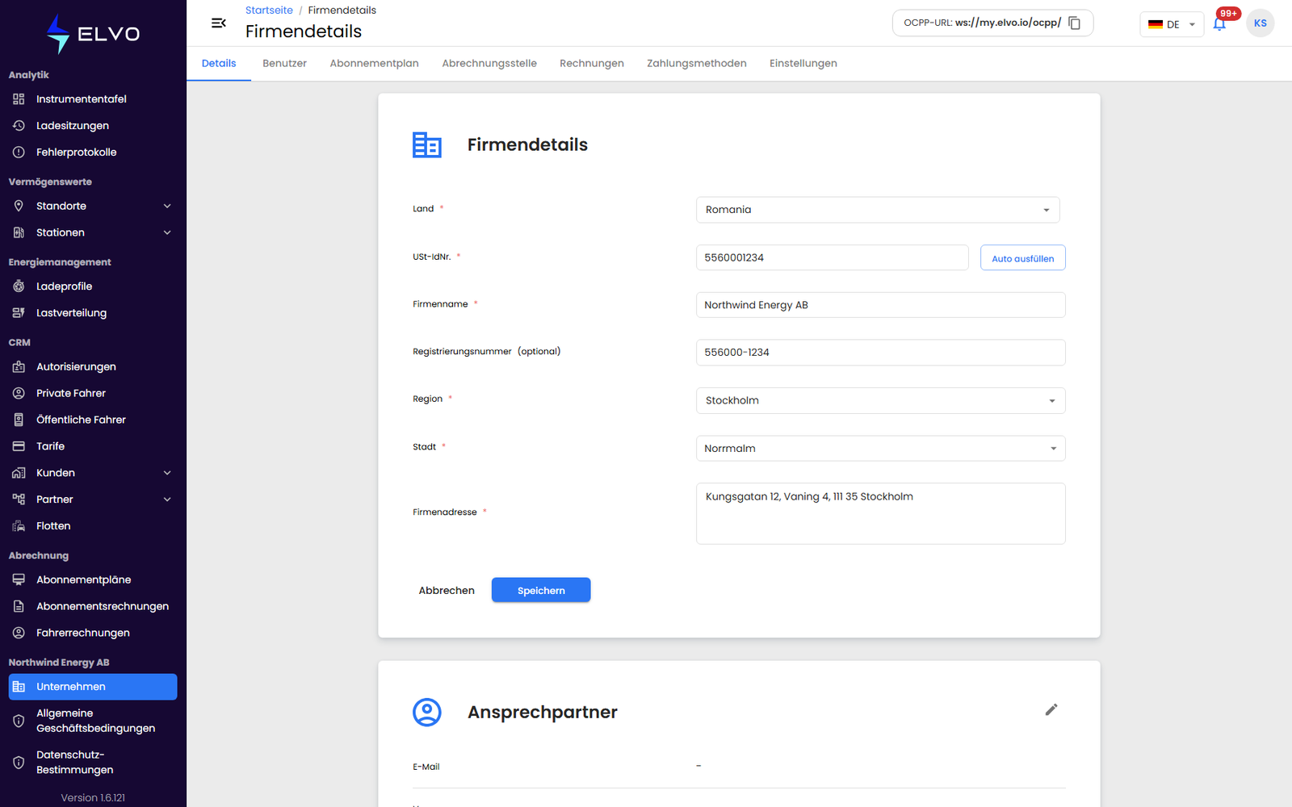Open Flotten page
Screen dimensions: 1292x807
coord(93,526)
